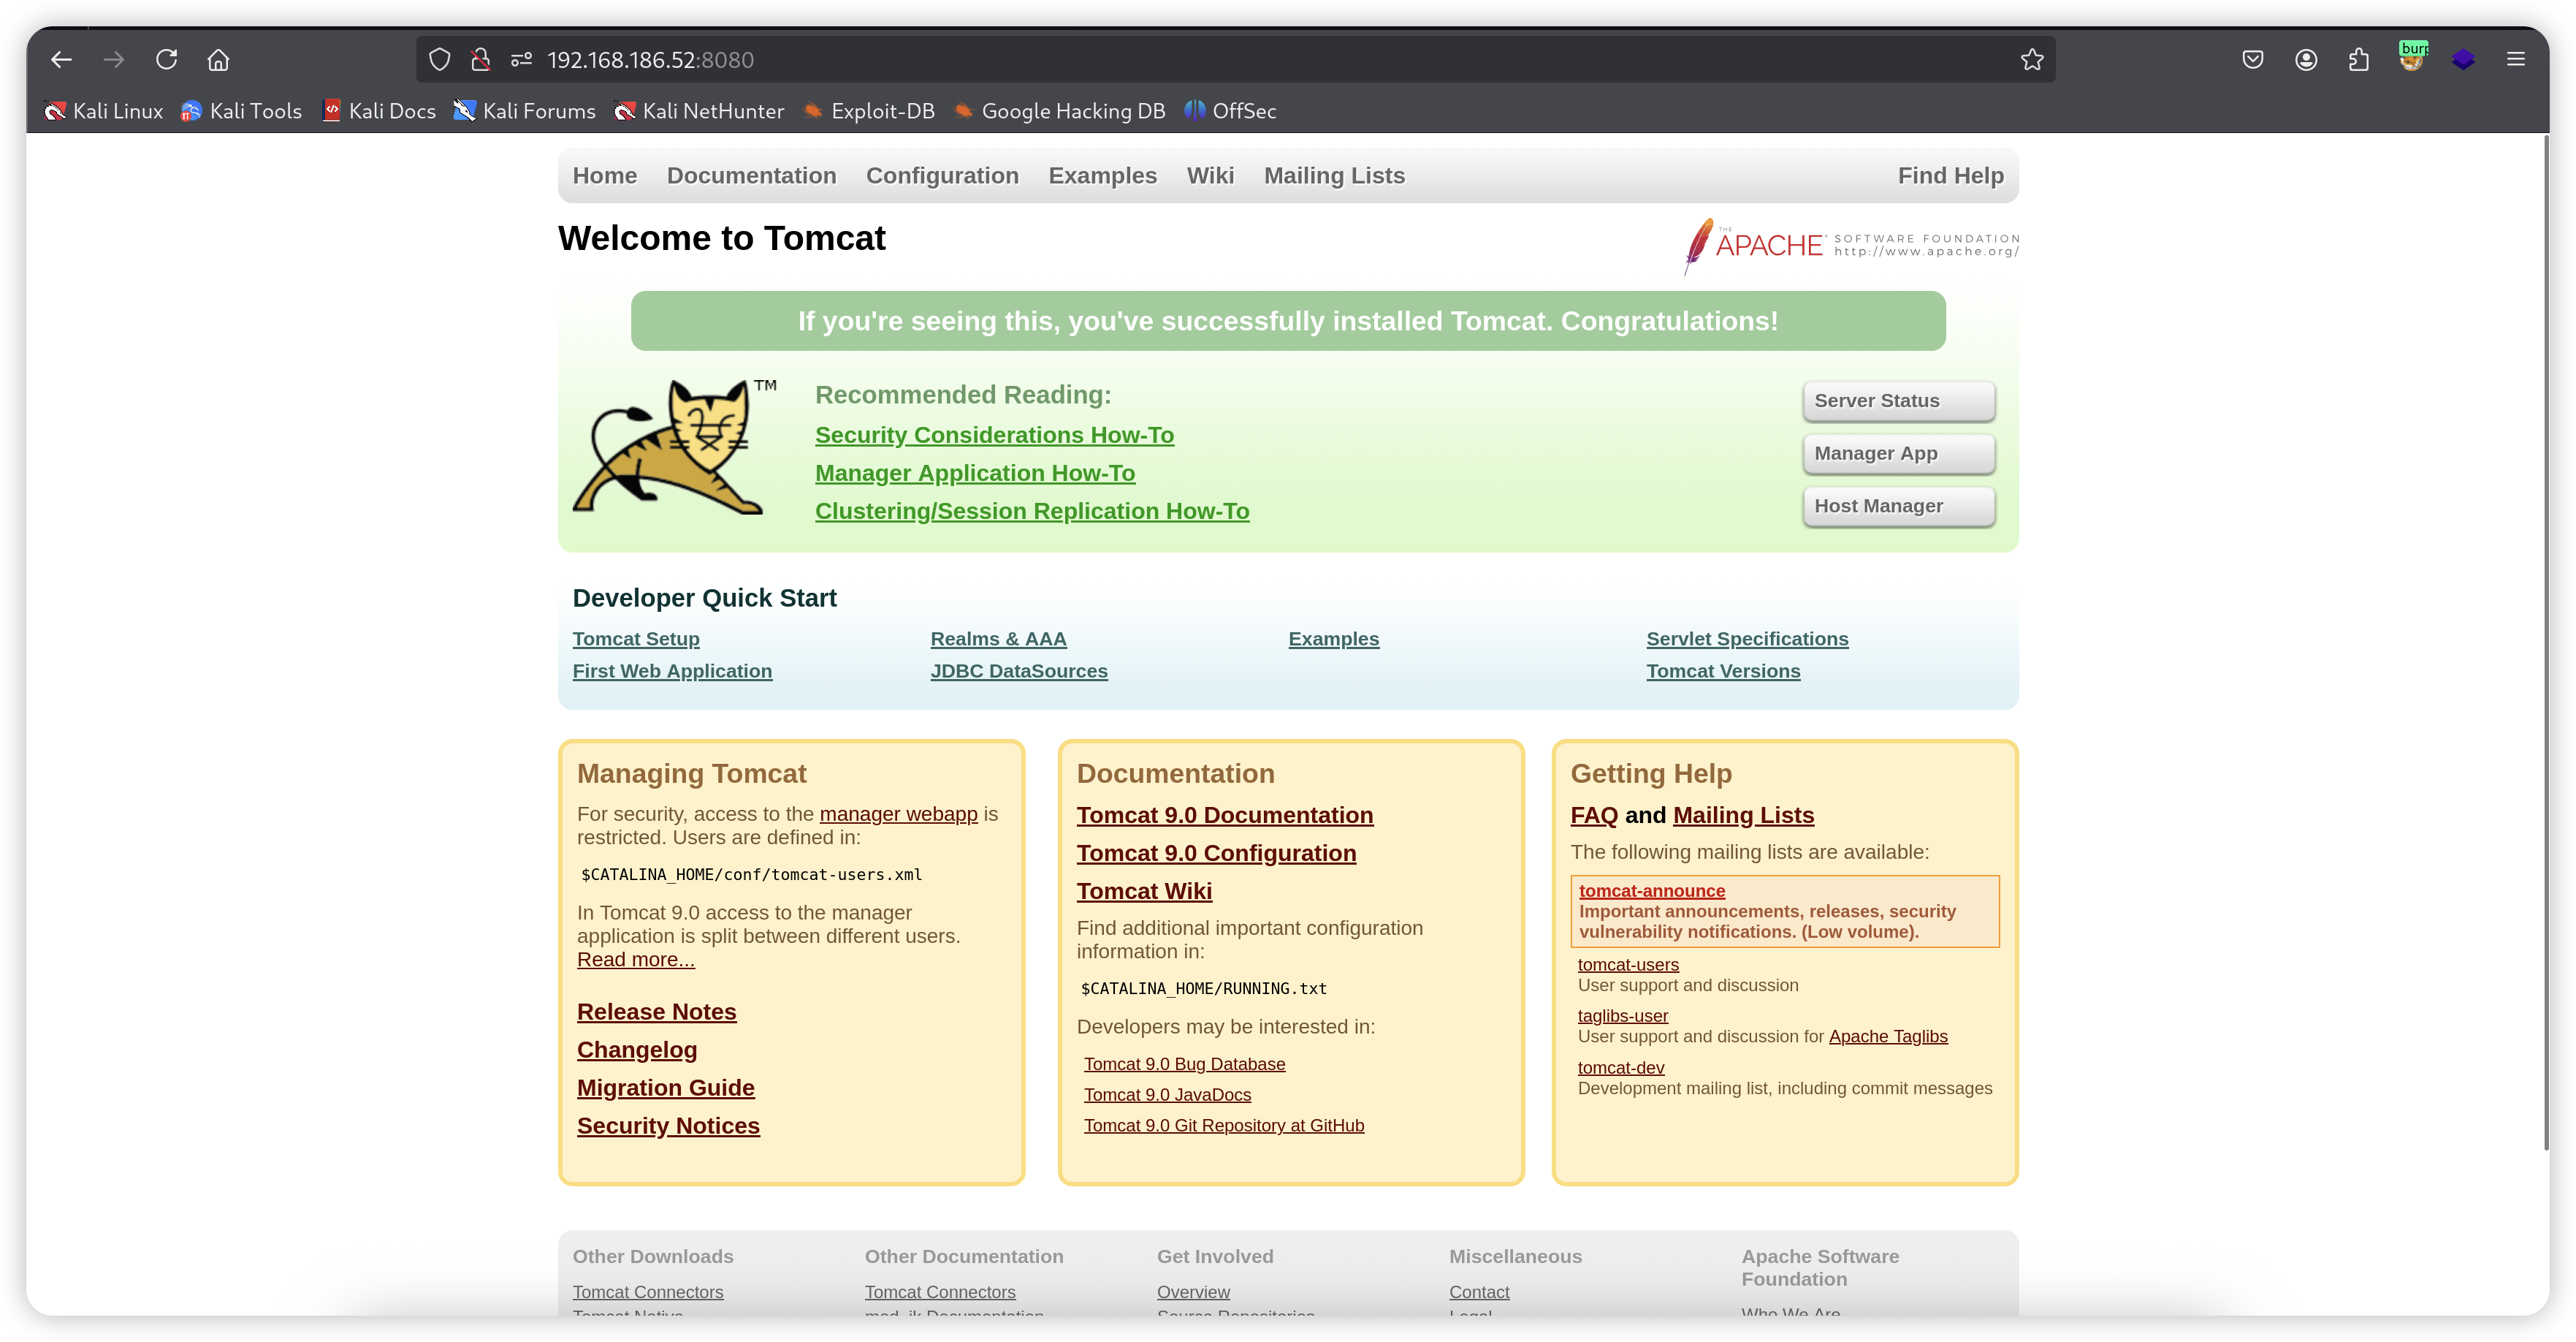This screenshot has width=2576, height=1342.
Task: Open Servlet Specifications link
Action: [x=1747, y=640]
